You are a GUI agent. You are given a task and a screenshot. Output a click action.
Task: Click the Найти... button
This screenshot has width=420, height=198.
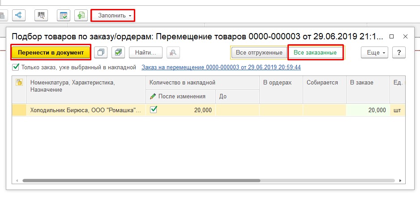tap(146, 53)
